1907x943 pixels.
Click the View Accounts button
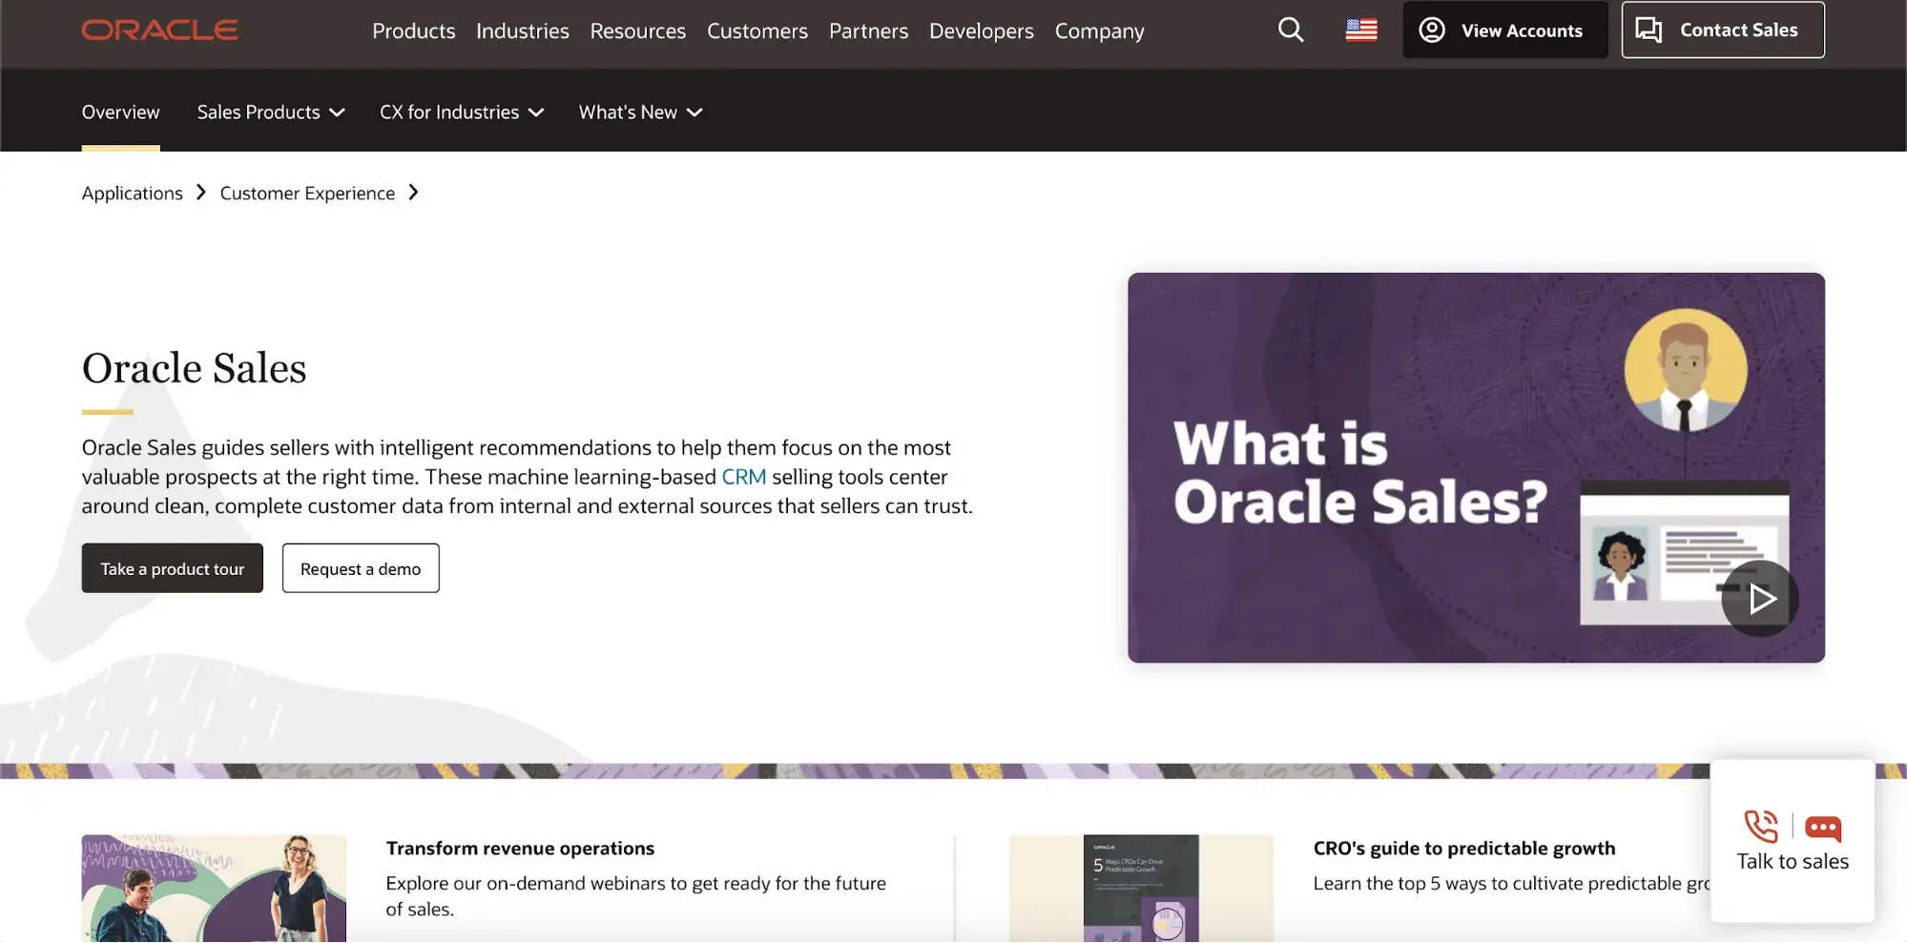pos(1504,31)
